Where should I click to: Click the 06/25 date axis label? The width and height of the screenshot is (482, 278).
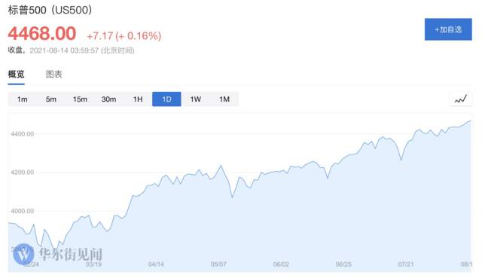click(x=343, y=264)
